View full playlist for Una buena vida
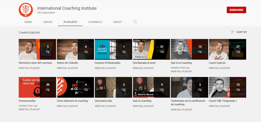 [105, 106]
